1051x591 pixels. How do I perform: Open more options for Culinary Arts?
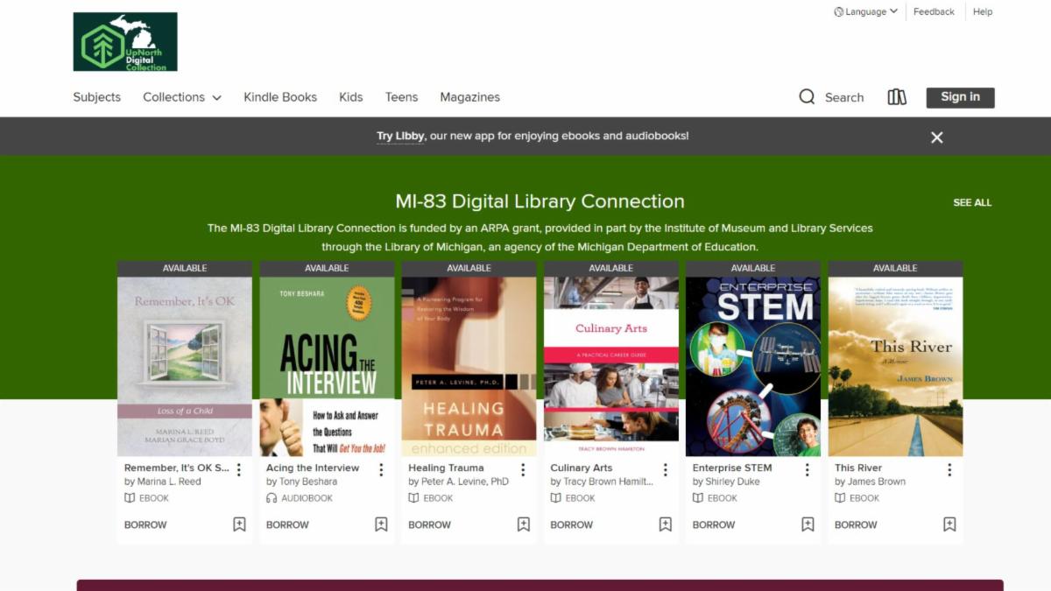click(x=665, y=470)
